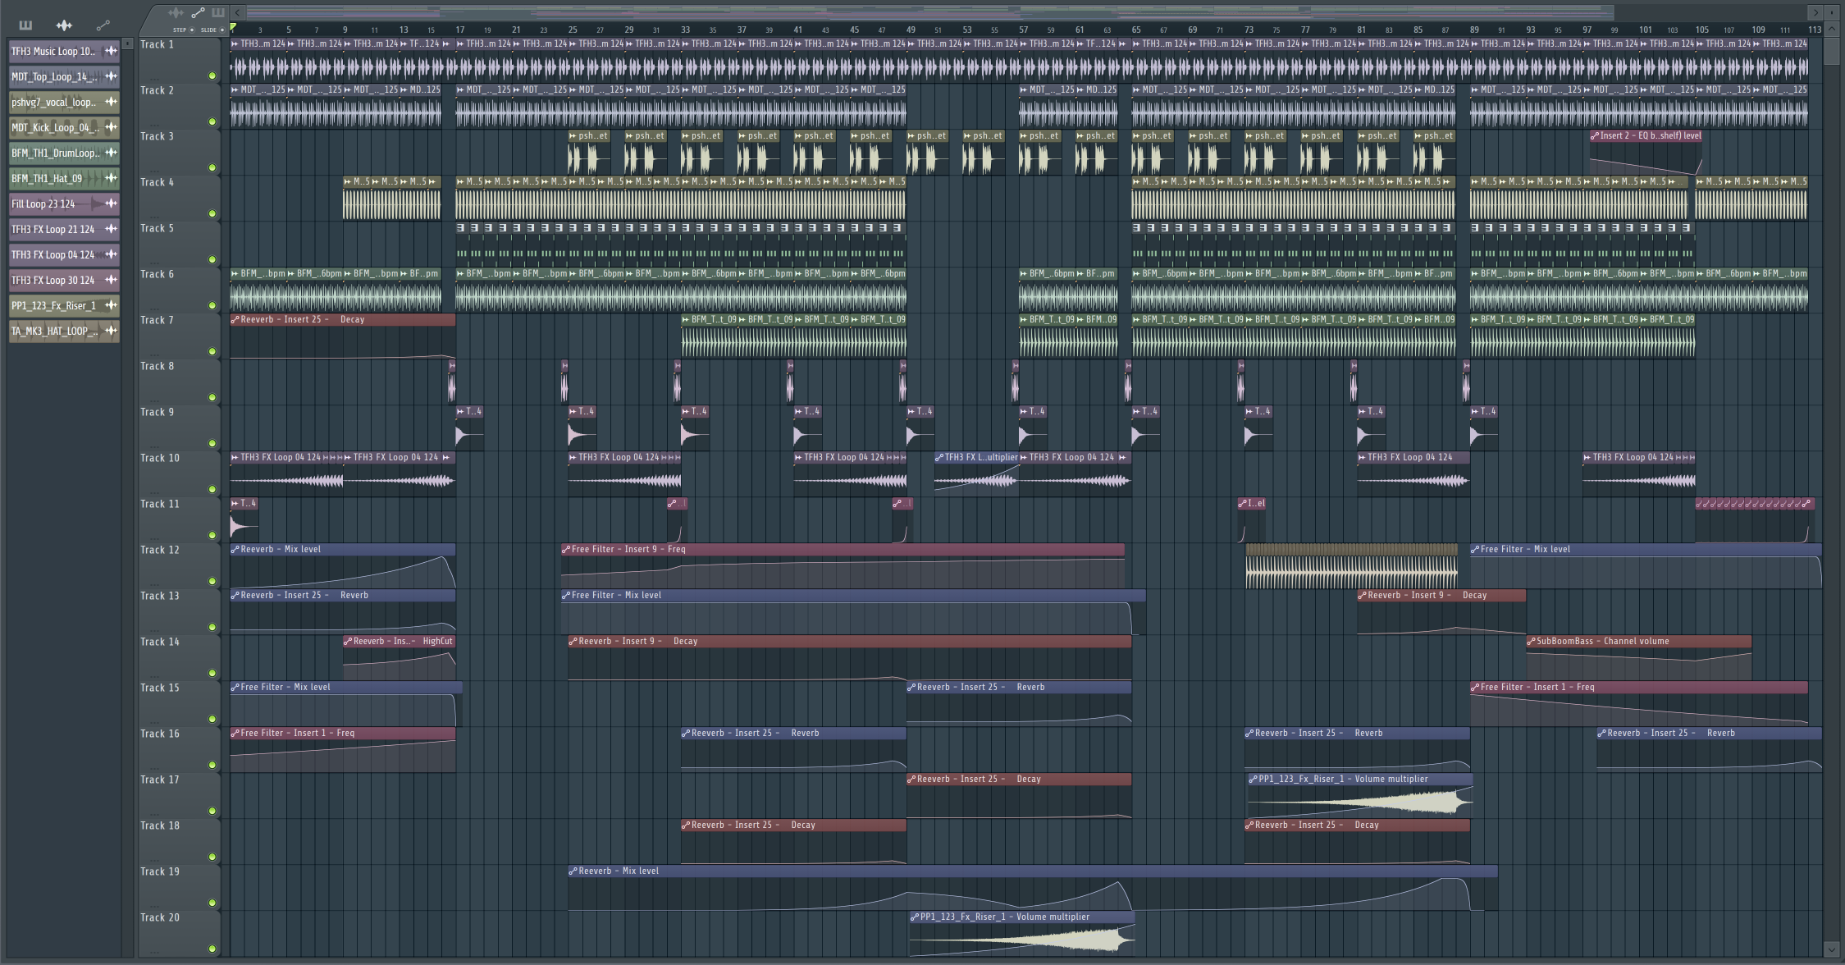Click the Track 10 name label
The height and width of the screenshot is (965, 1845).
tap(159, 458)
